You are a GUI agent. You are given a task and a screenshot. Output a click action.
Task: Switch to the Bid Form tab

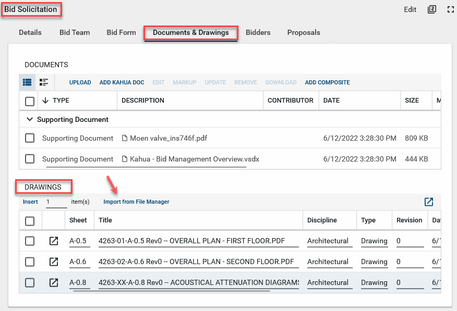tap(121, 32)
